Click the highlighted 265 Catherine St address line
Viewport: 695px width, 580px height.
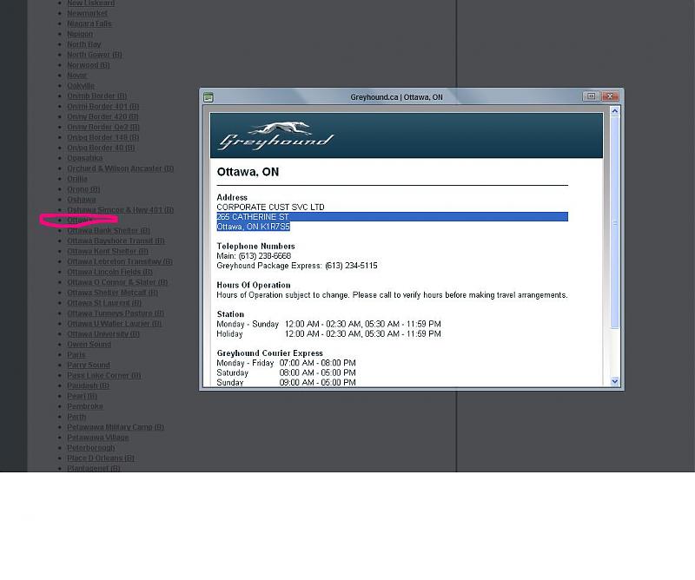tap(253, 217)
